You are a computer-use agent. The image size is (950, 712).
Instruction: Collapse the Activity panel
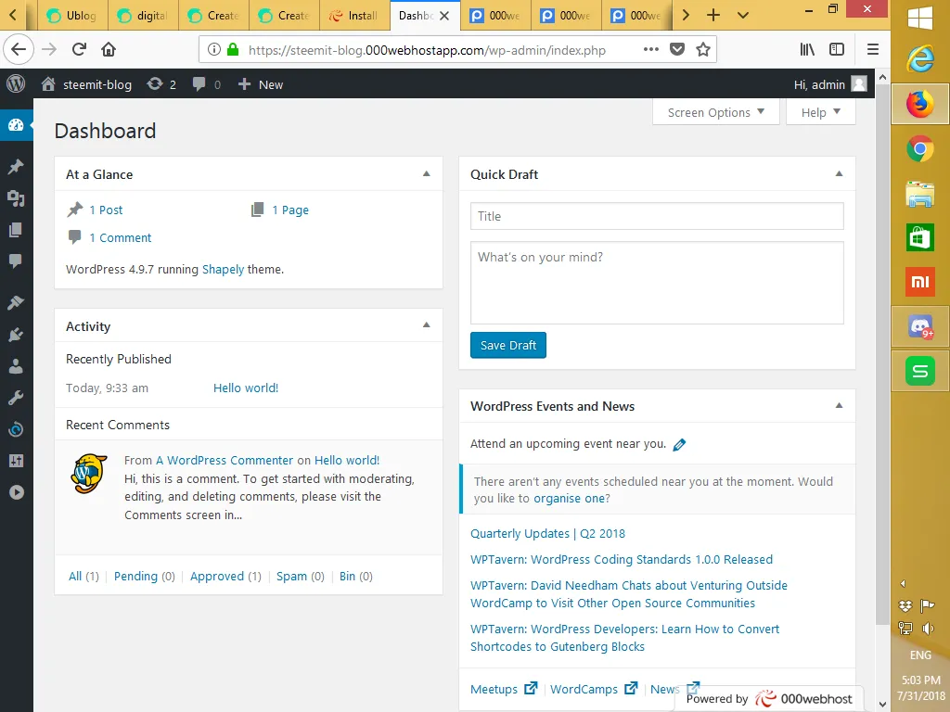pos(427,325)
